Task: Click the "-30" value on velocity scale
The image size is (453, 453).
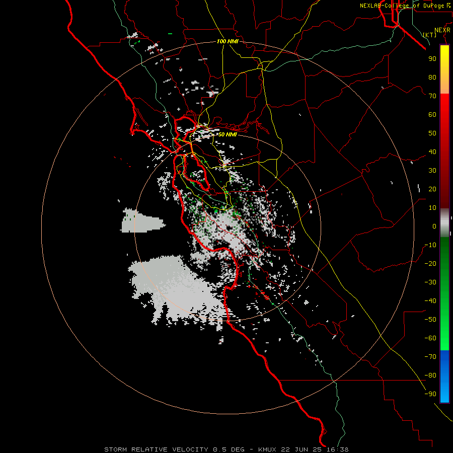Action: coord(430,282)
